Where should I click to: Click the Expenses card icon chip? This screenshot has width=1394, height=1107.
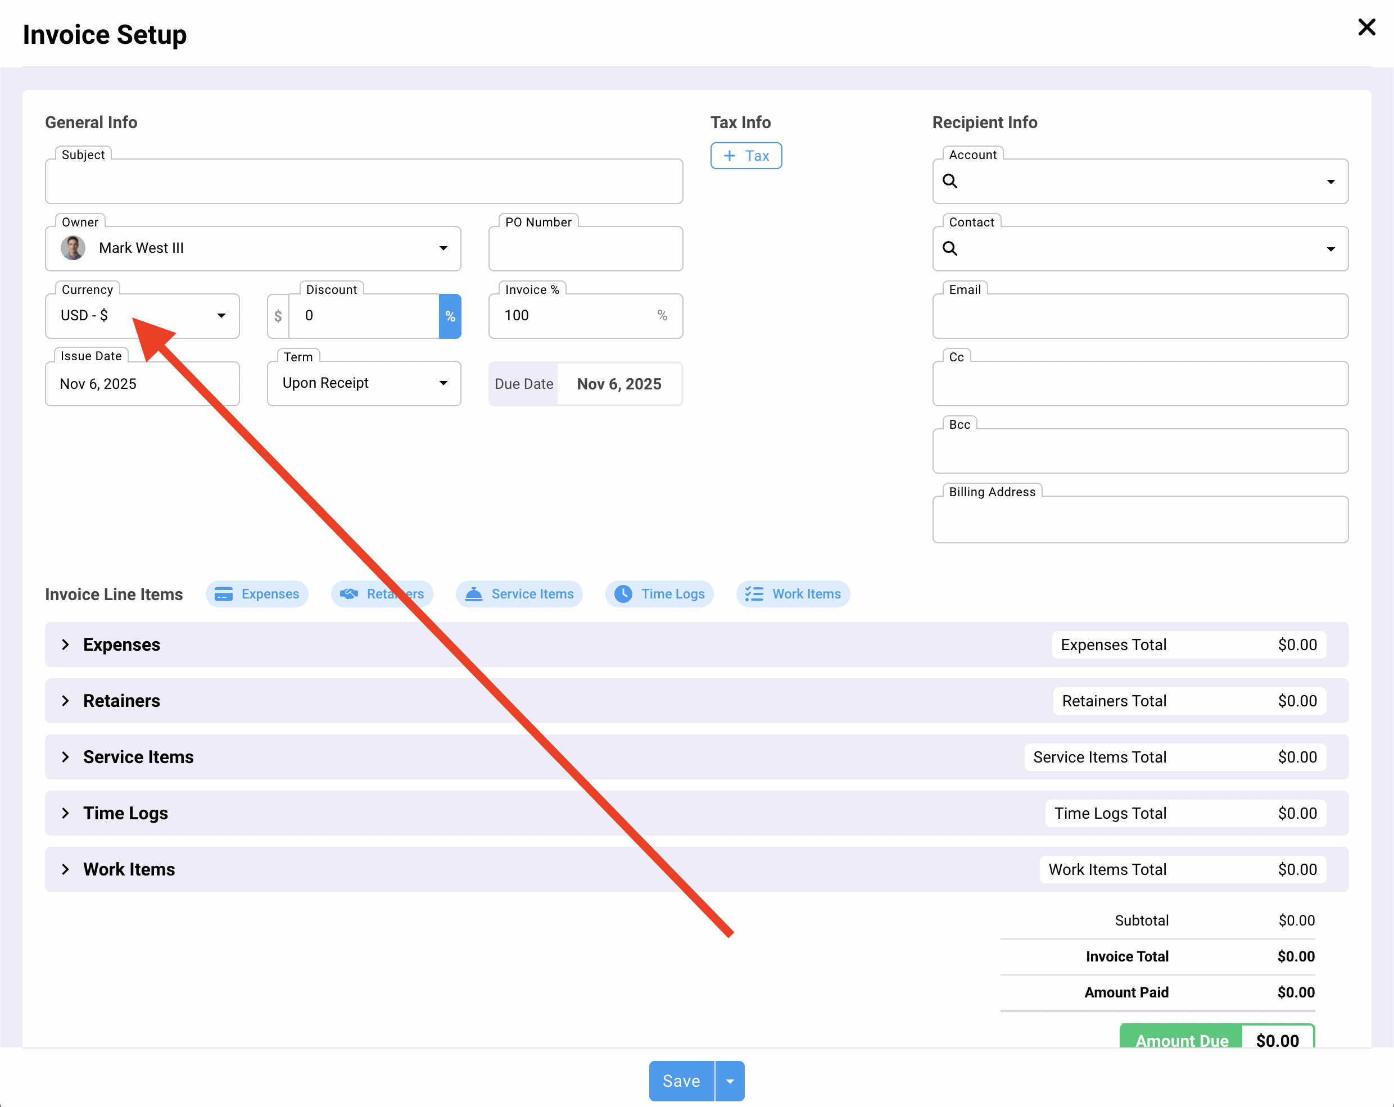(x=257, y=594)
